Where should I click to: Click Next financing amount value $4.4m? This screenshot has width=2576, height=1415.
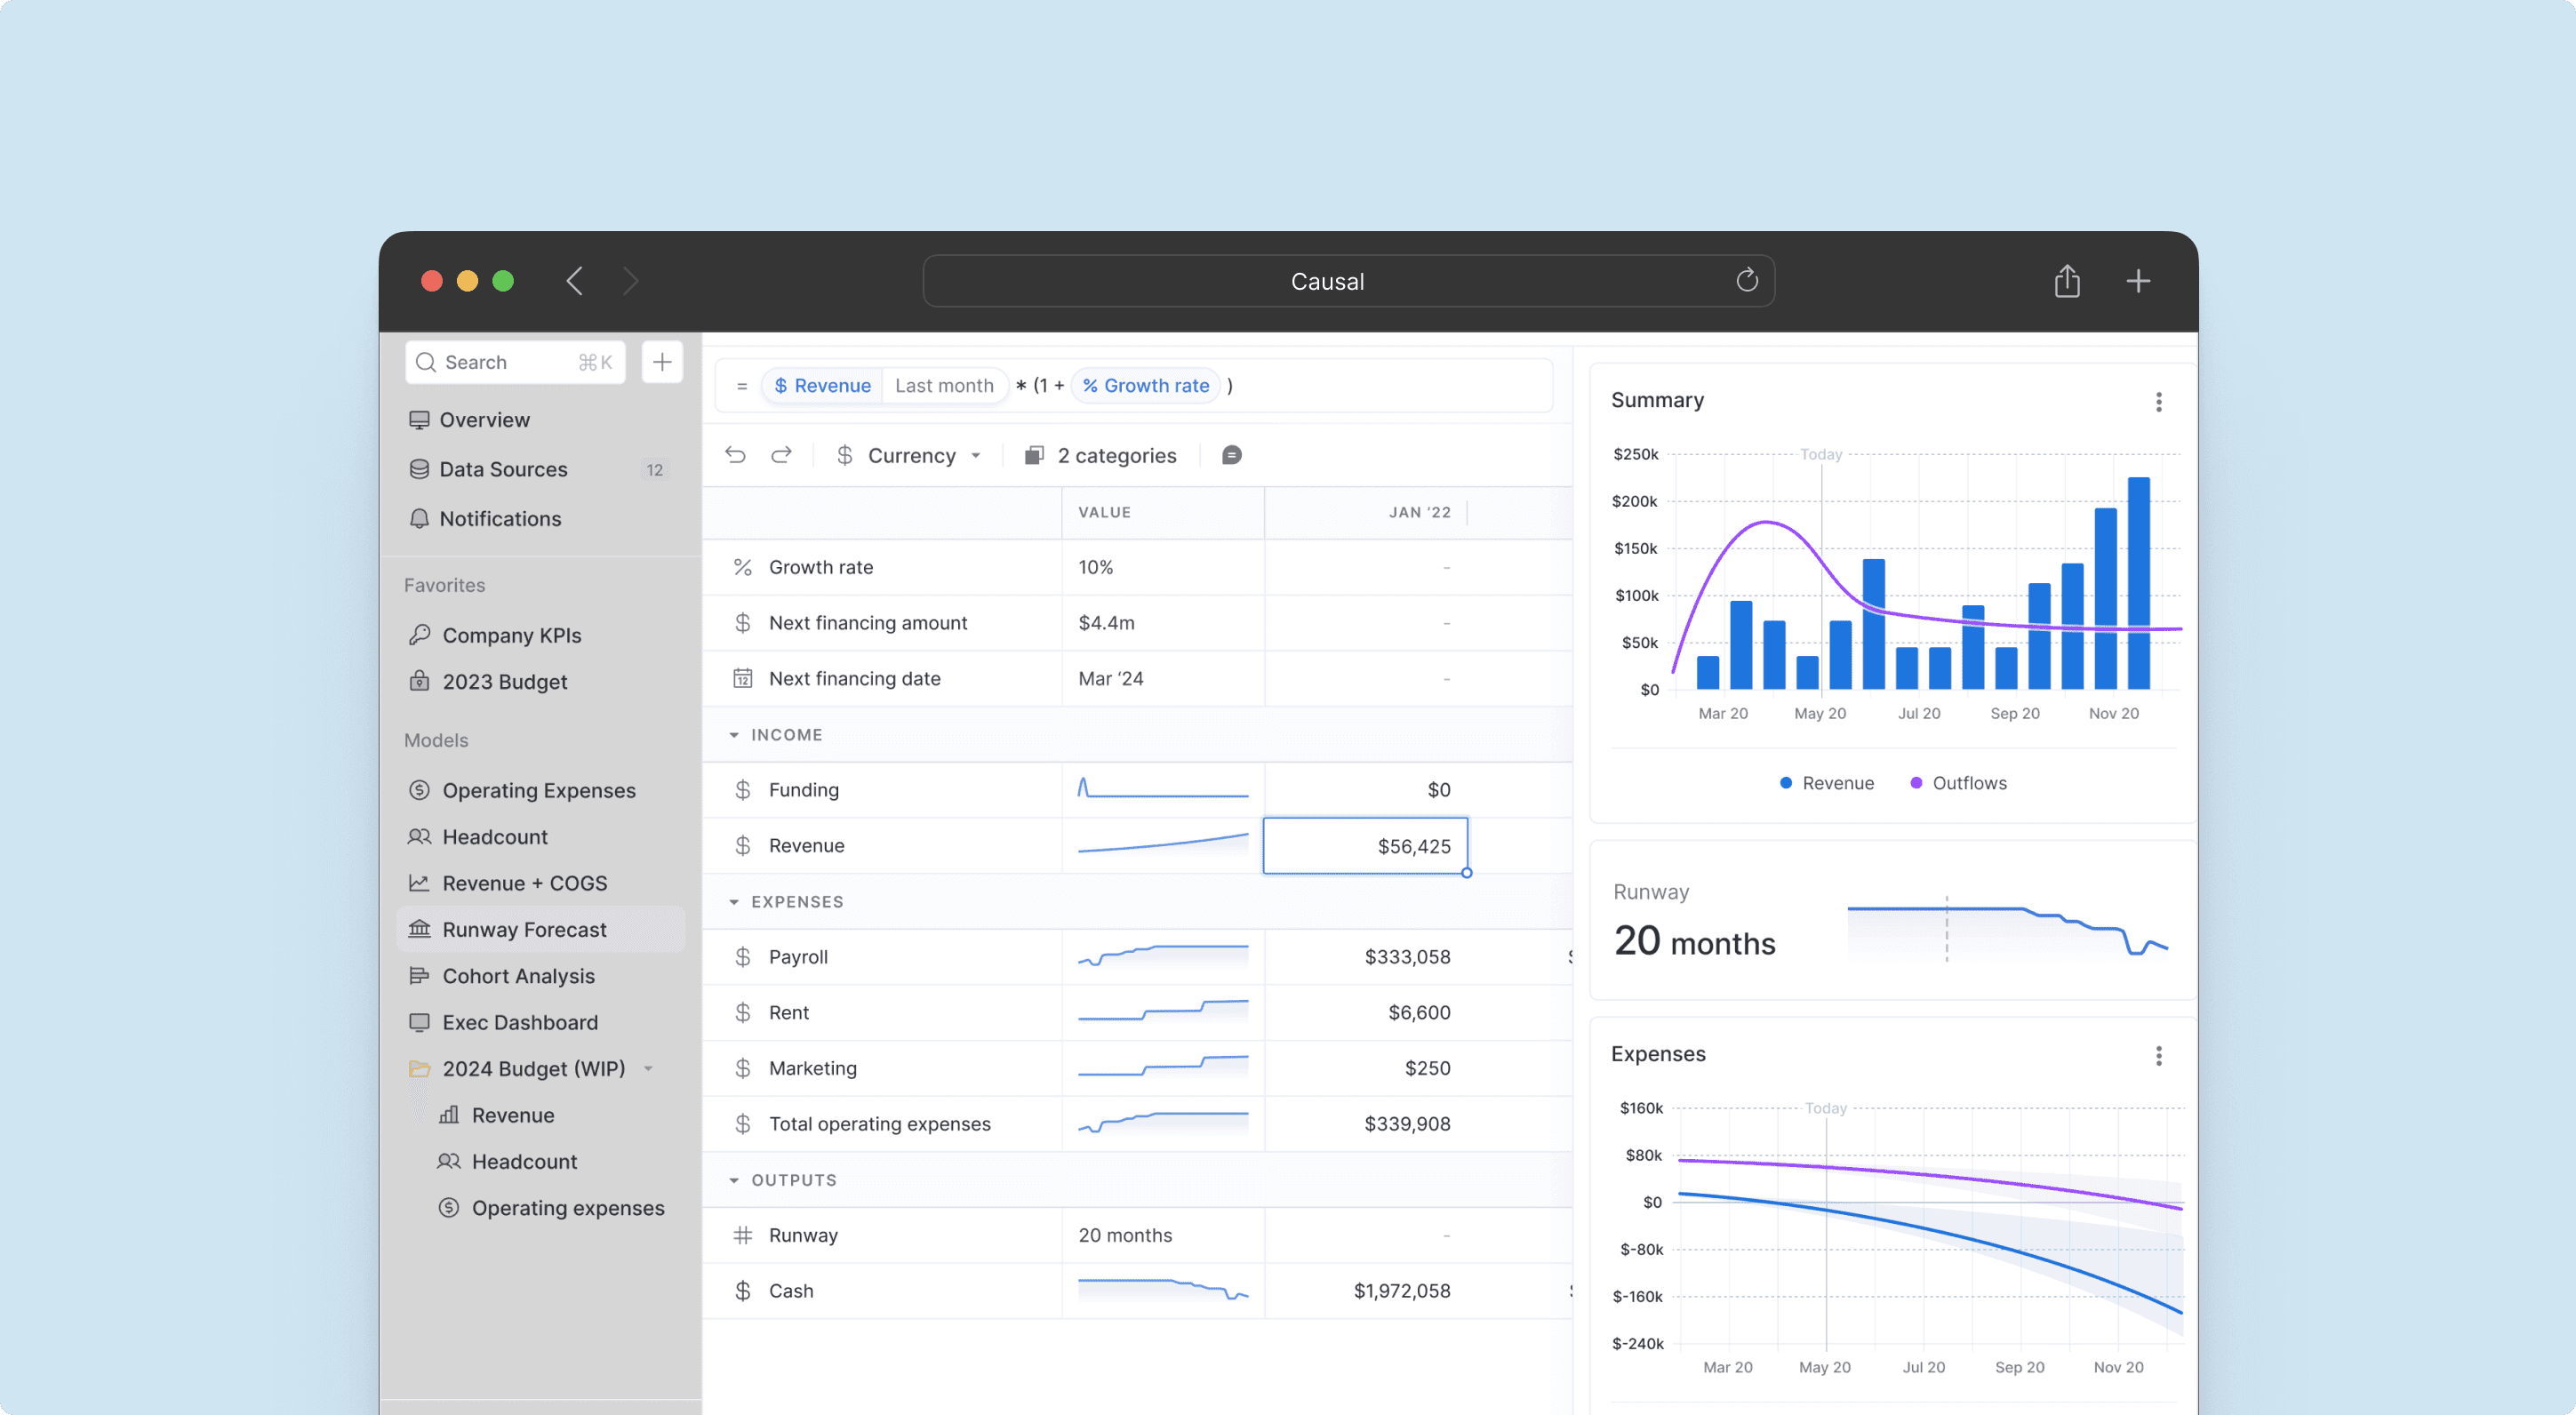tap(1163, 623)
